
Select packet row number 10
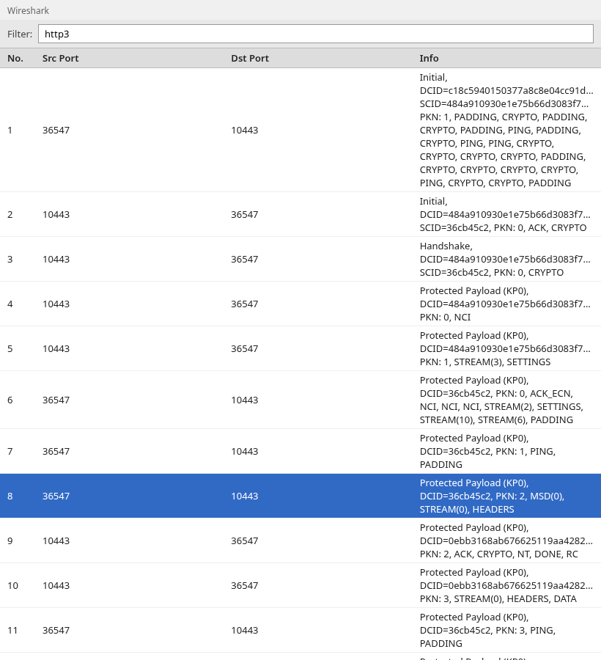point(300,585)
